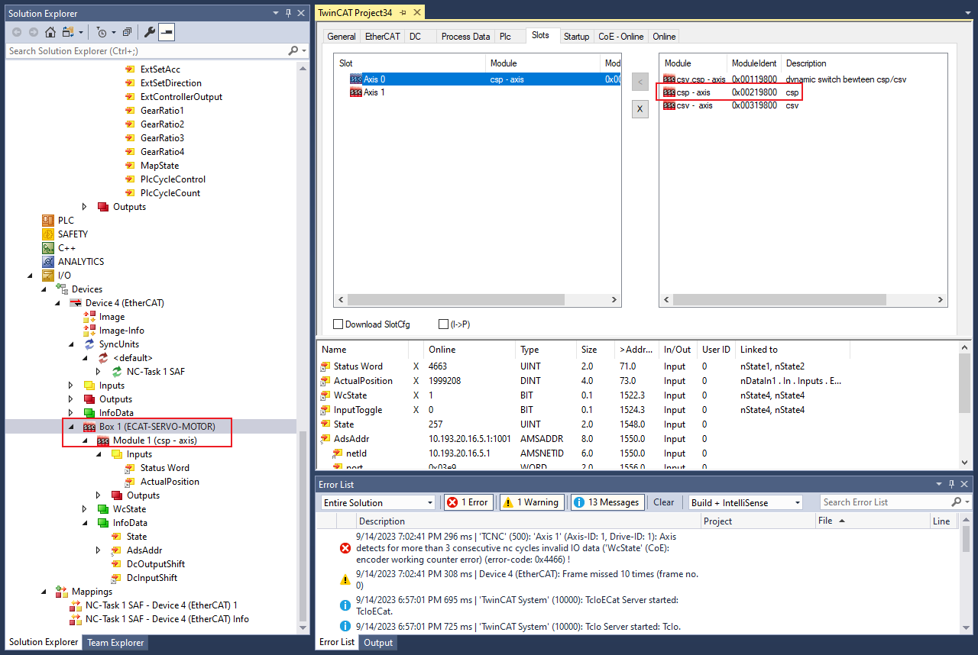Click the left arrow button between slot lists

(640, 82)
